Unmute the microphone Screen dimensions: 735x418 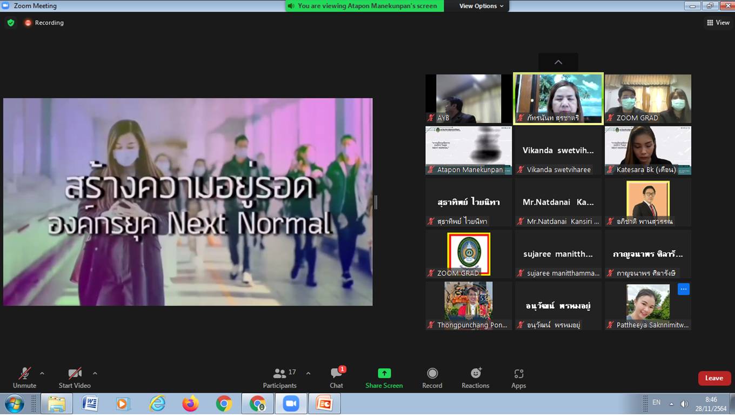(x=24, y=373)
